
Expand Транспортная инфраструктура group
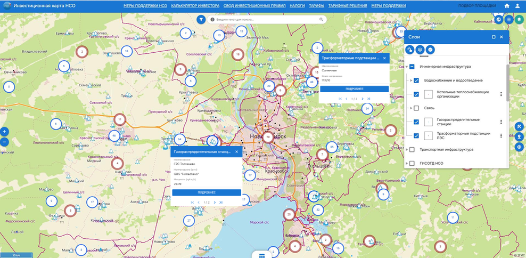[407, 149]
